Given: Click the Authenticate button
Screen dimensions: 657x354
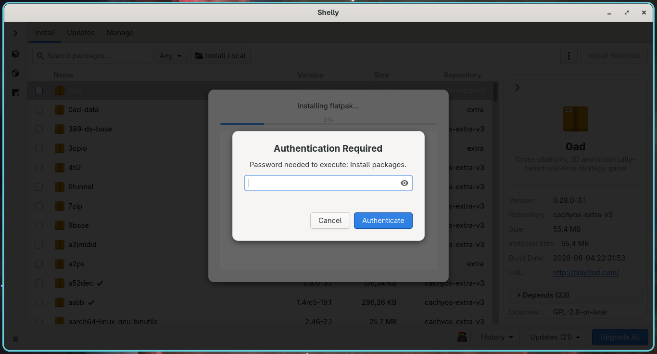Looking at the screenshot, I should coord(383,221).
